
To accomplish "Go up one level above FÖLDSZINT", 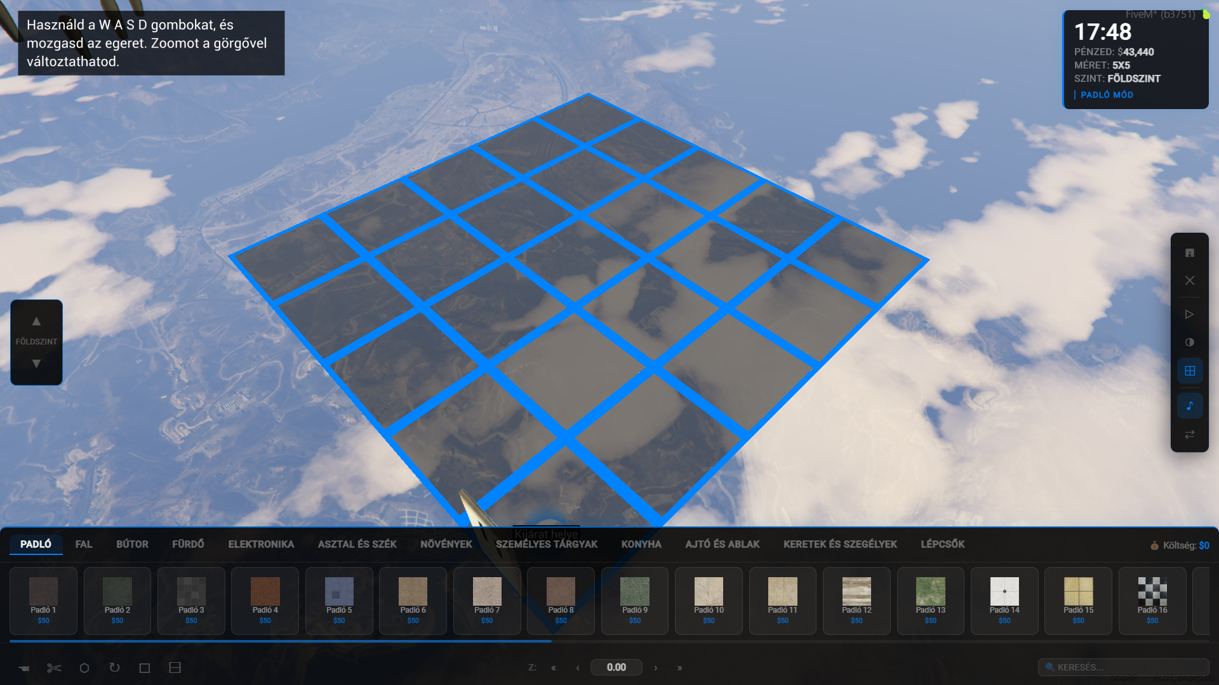I will [36, 322].
